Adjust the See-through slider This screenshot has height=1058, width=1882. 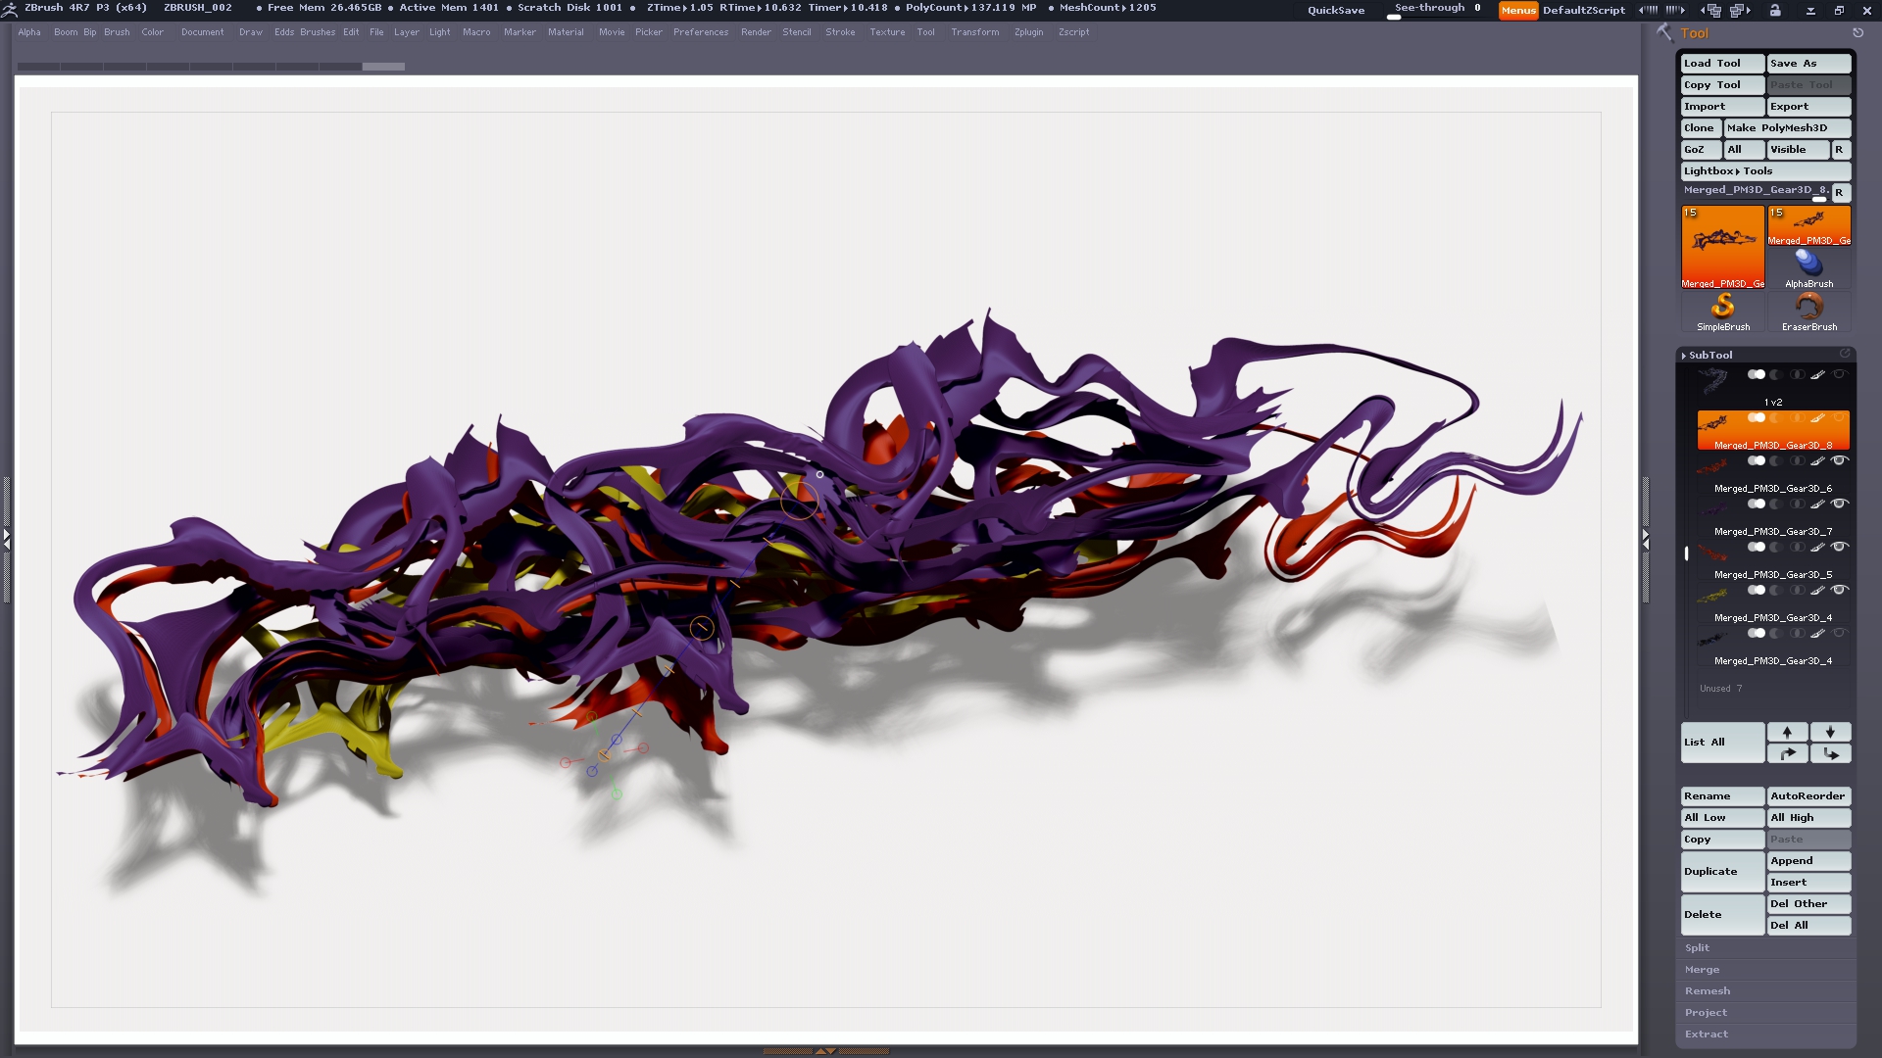click(x=1436, y=11)
